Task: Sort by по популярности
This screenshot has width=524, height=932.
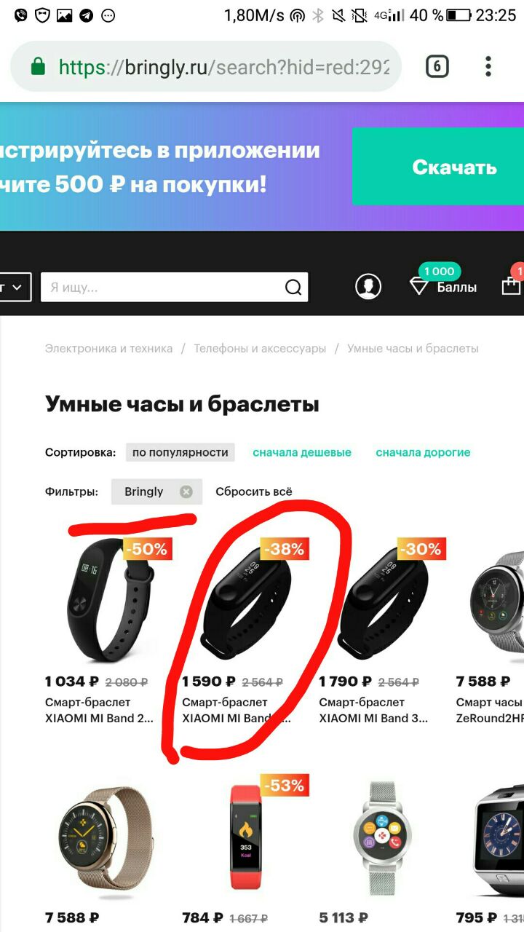Action: pos(180,452)
